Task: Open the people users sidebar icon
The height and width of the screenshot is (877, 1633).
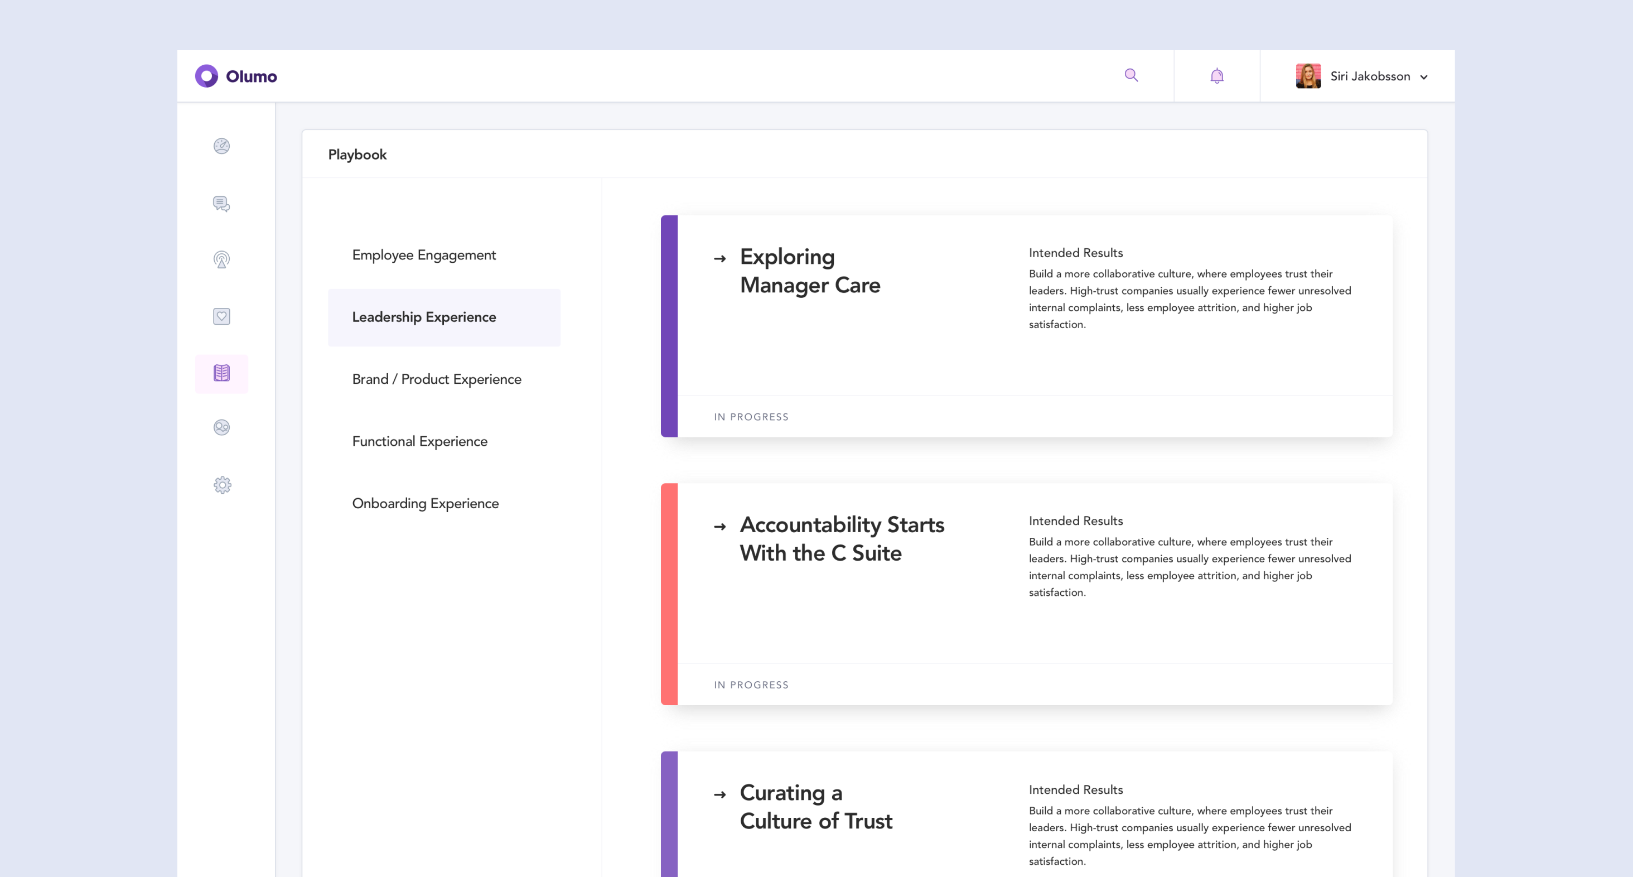Action: coord(221,428)
